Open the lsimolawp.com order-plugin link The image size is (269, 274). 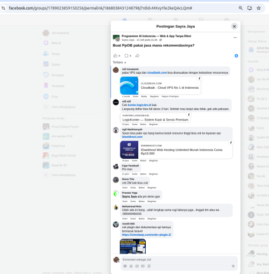(146, 235)
